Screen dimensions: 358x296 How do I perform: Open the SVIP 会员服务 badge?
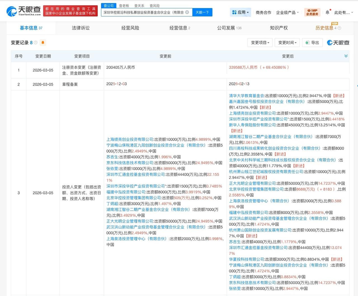[312, 12]
